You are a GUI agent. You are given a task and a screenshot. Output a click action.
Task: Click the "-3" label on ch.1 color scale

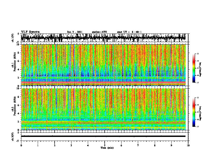pyautogui.click(x=198, y=54)
